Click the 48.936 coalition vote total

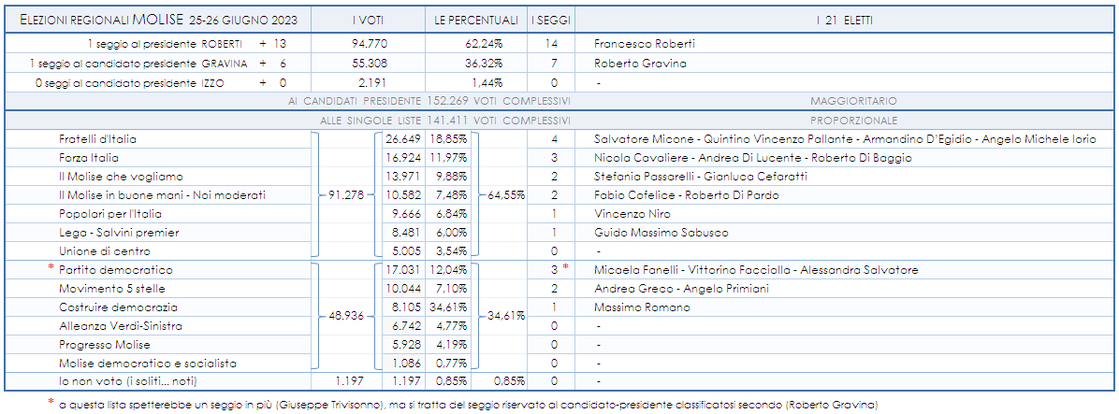coord(346,317)
